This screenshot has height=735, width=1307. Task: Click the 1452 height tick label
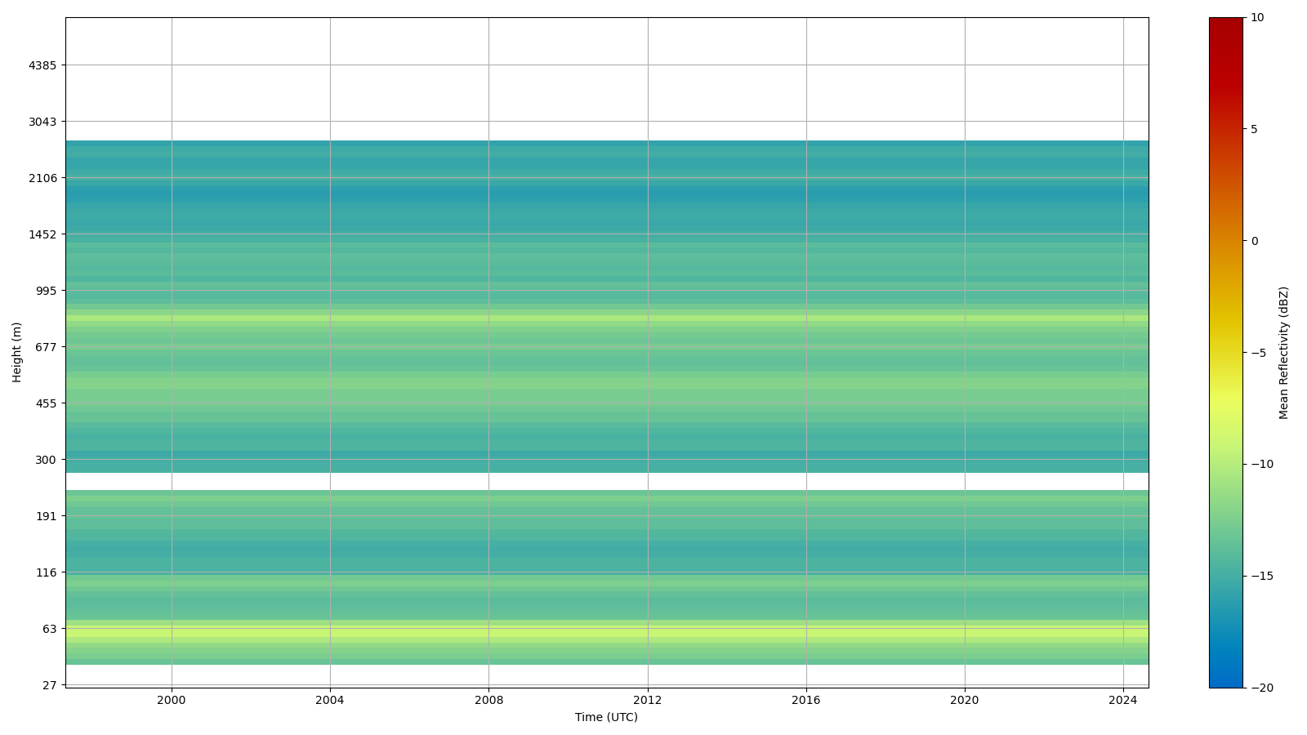pyautogui.click(x=42, y=234)
